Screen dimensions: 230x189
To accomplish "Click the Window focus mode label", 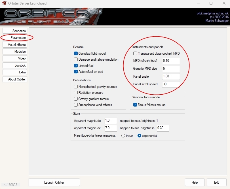I will (x=146, y=97).
